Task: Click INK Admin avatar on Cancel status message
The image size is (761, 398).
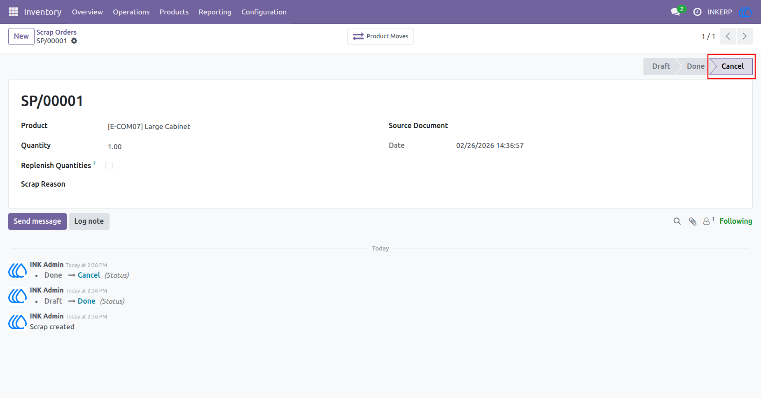Action: 18,270
